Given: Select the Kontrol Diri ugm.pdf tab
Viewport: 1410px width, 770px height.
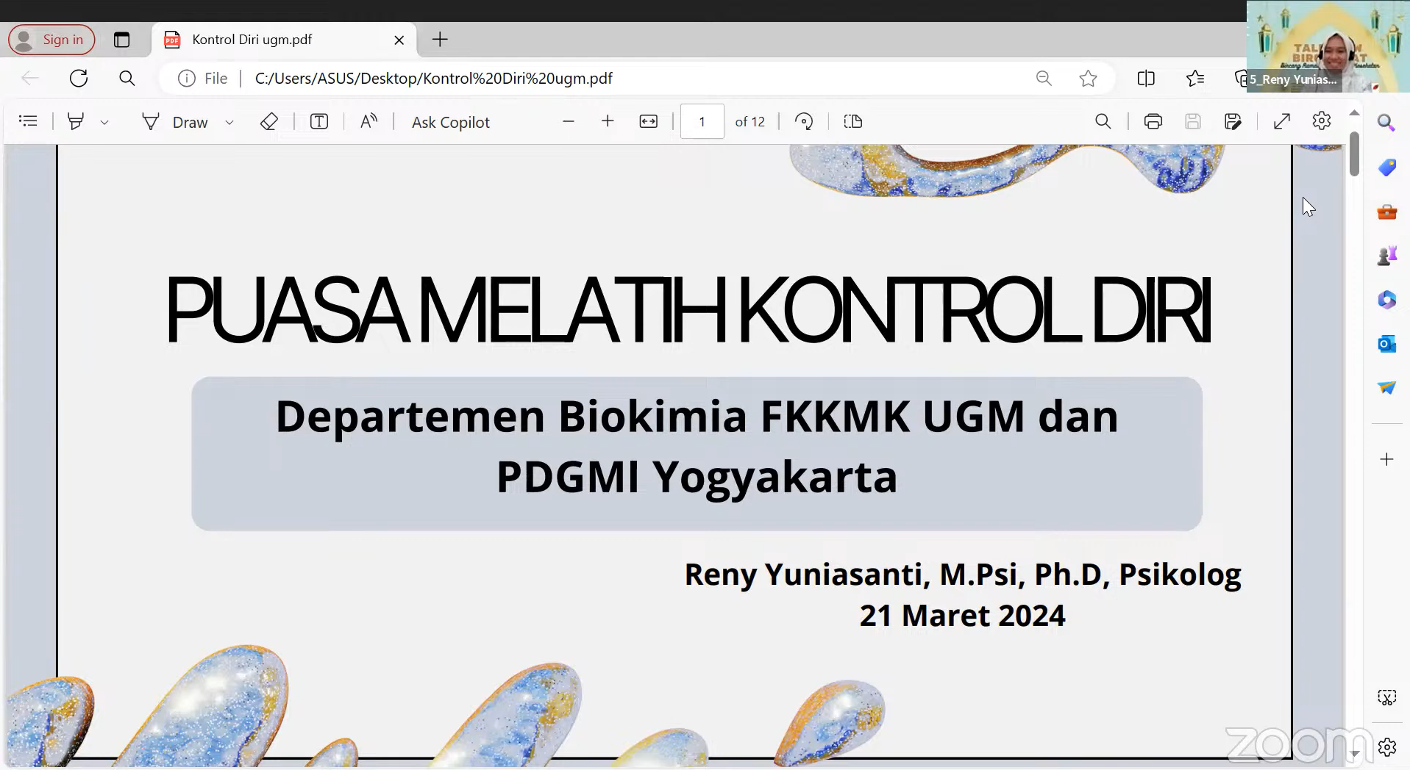Looking at the screenshot, I should point(279,40).
